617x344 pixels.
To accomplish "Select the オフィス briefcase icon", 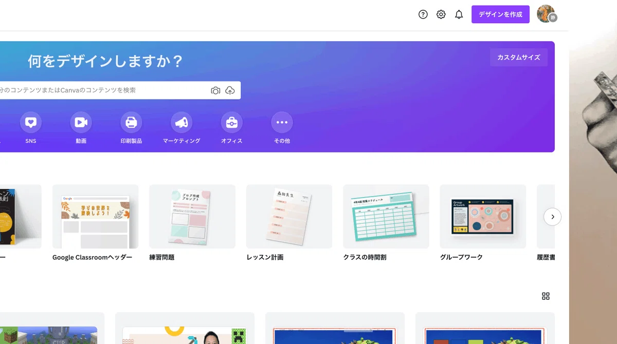I will [232, 122].
